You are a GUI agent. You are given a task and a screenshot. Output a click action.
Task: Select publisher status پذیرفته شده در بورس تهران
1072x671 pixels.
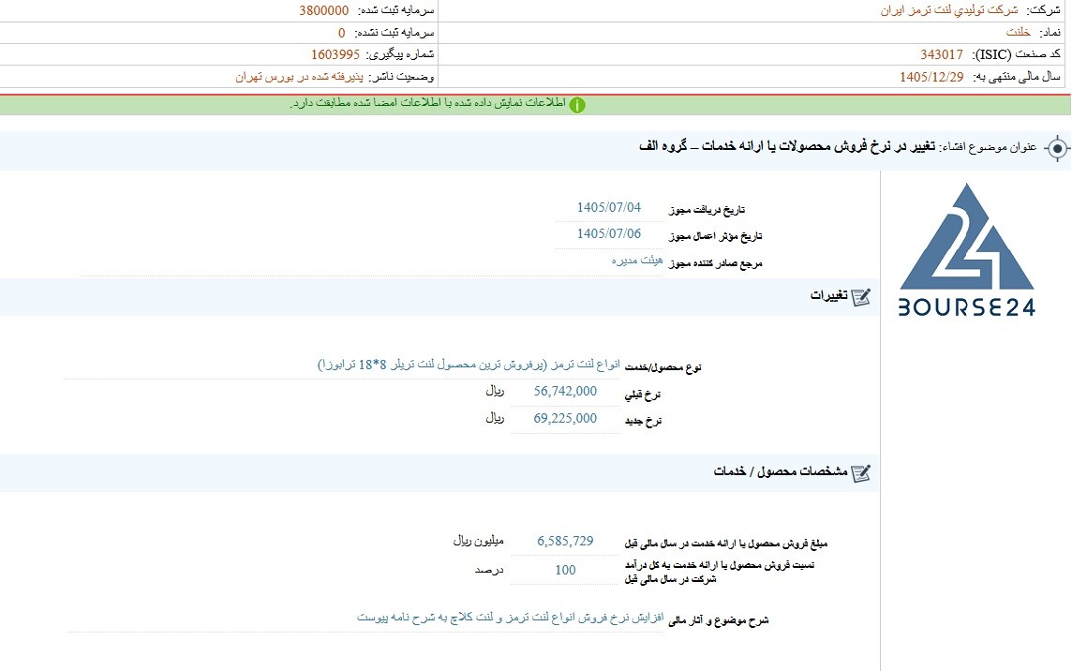click(x=299, y=77)
